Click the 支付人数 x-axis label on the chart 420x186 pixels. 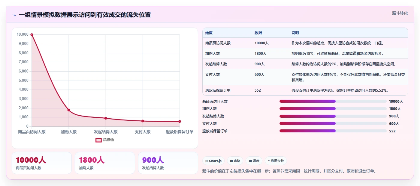[x=143, y=132]
